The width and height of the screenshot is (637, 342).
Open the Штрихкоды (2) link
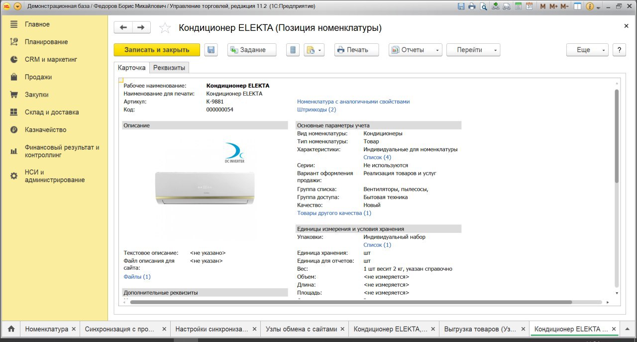click(x=317, y=110)
